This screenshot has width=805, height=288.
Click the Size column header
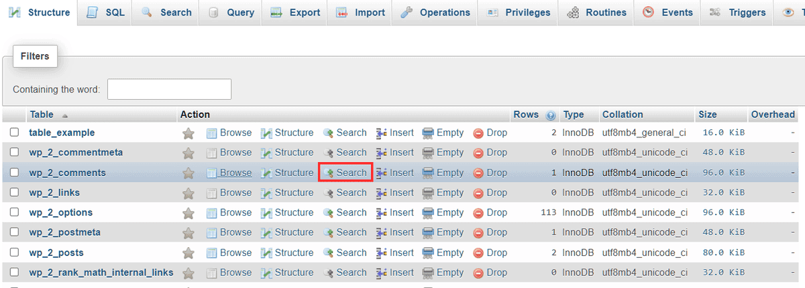tap(707, 115)
